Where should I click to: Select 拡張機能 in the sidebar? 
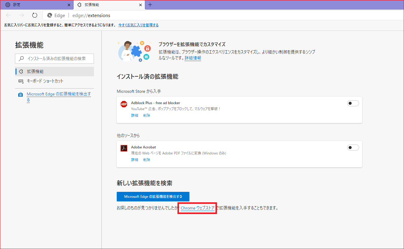pyautogui.click(x=54, y=72)
